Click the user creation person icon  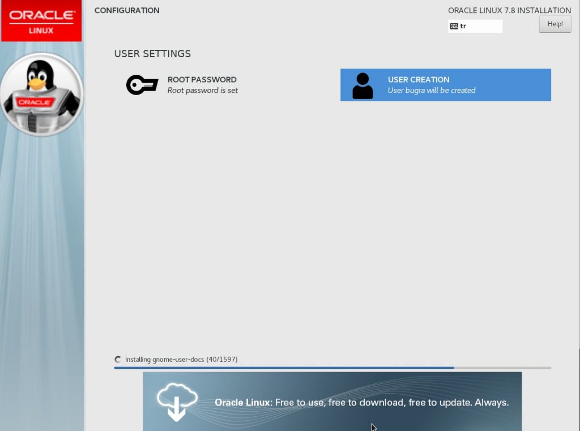click(362, 86)
